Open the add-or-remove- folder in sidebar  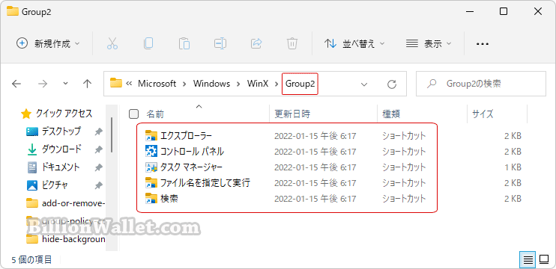[x=66, y=203]
